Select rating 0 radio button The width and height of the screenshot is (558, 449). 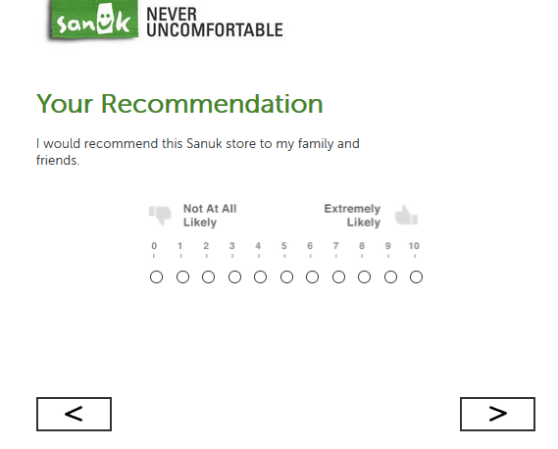click(x=157, y=276)
